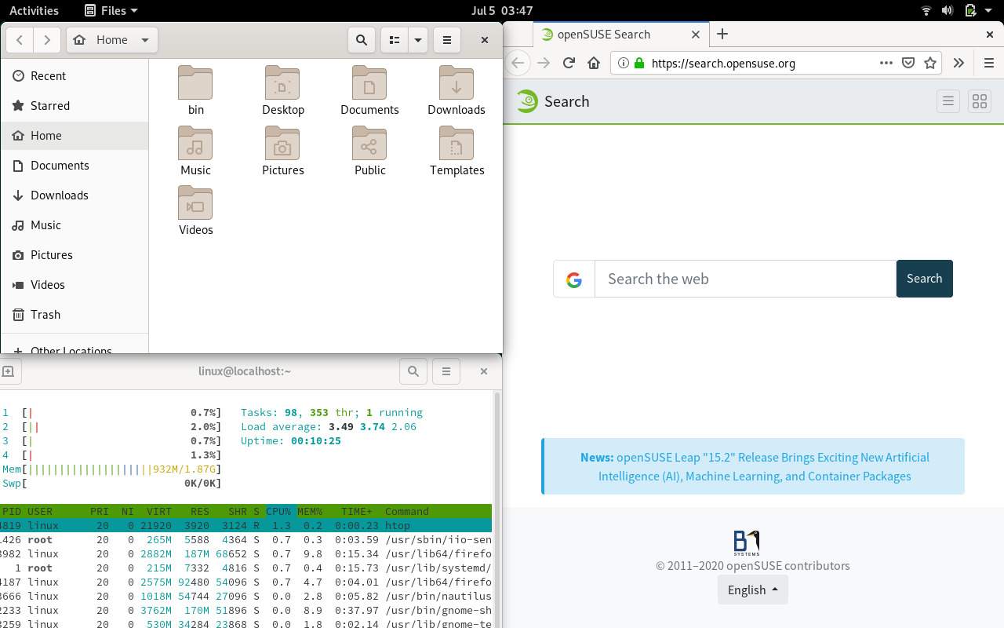The height and width of the screenshot is (628, 1004).
Task: Toggle the Files icon view button
Action: point(394,39)
